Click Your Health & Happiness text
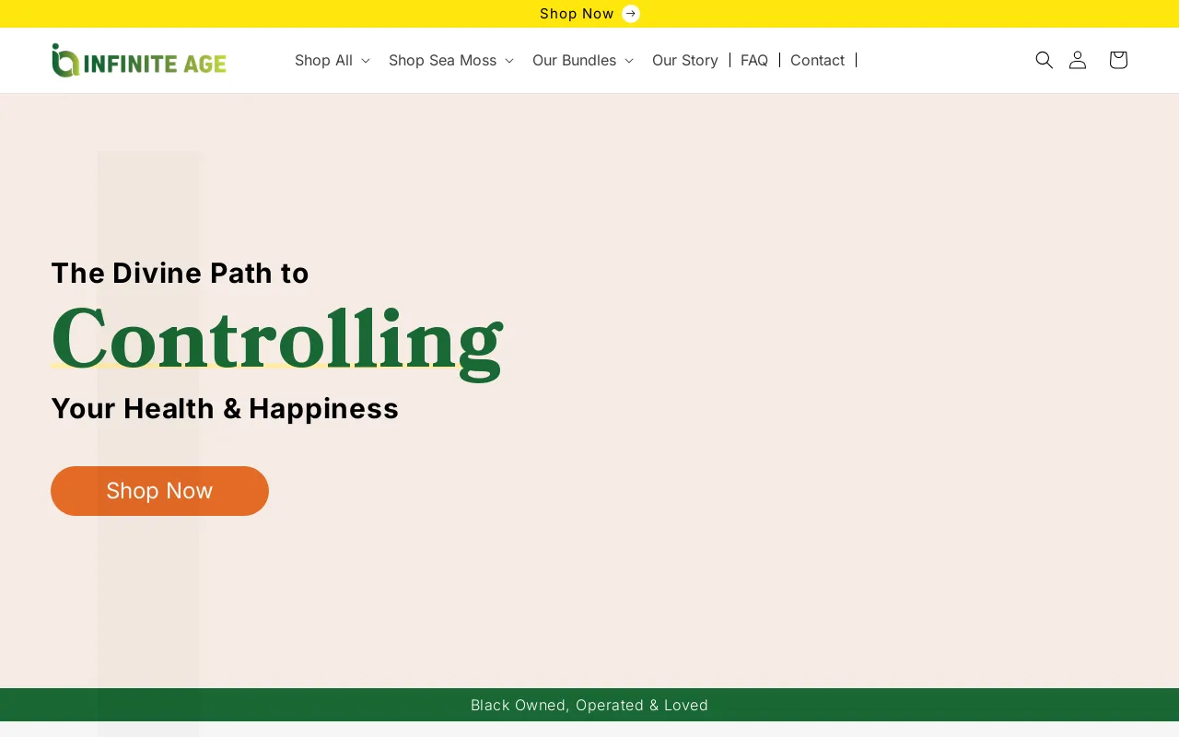This screenshot has width=1179, height=737. point(225,408)
